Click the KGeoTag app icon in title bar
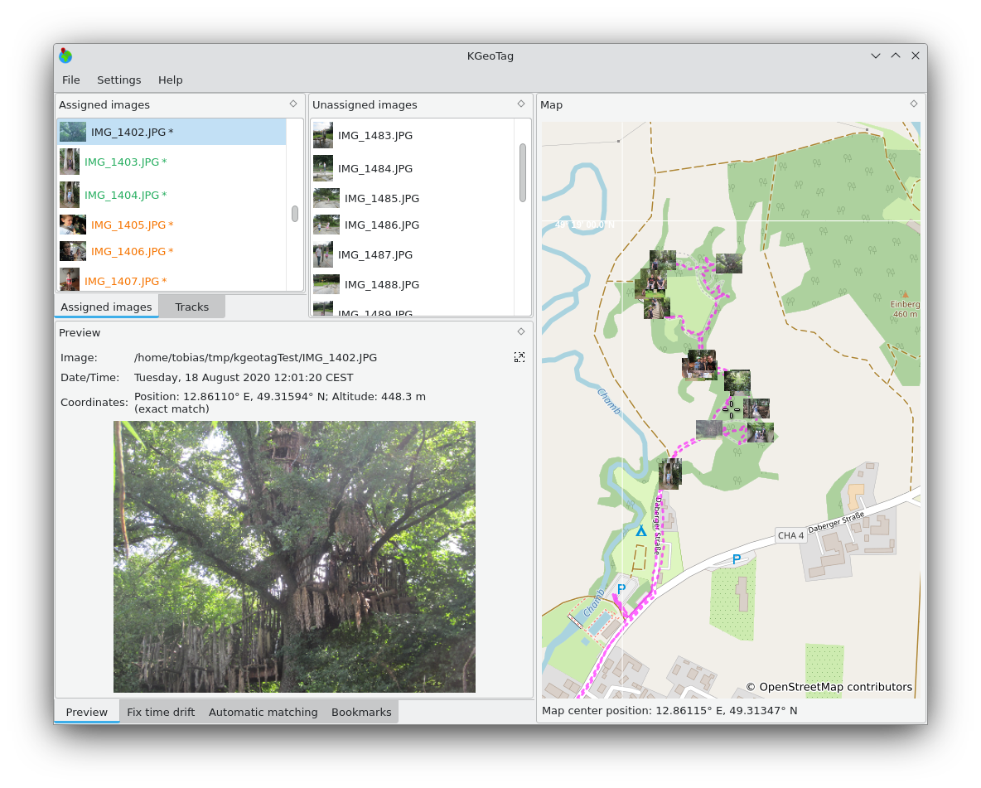 point(65,56)
